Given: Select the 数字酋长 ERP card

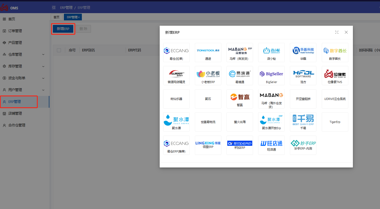Looking at the screenshot, I should pos(335,53).
